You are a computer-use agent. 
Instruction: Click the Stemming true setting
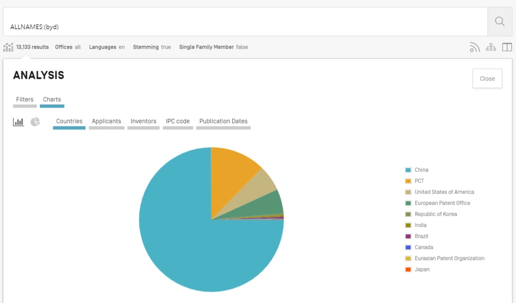152,47
